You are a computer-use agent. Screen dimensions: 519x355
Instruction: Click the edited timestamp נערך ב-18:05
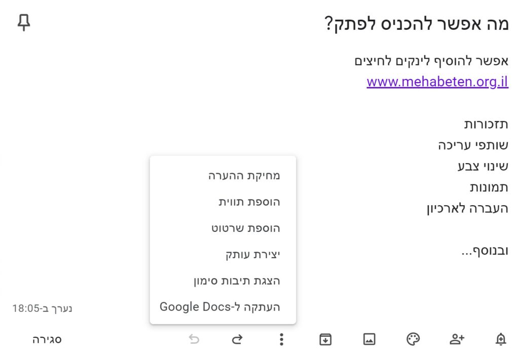coord(42,308)
